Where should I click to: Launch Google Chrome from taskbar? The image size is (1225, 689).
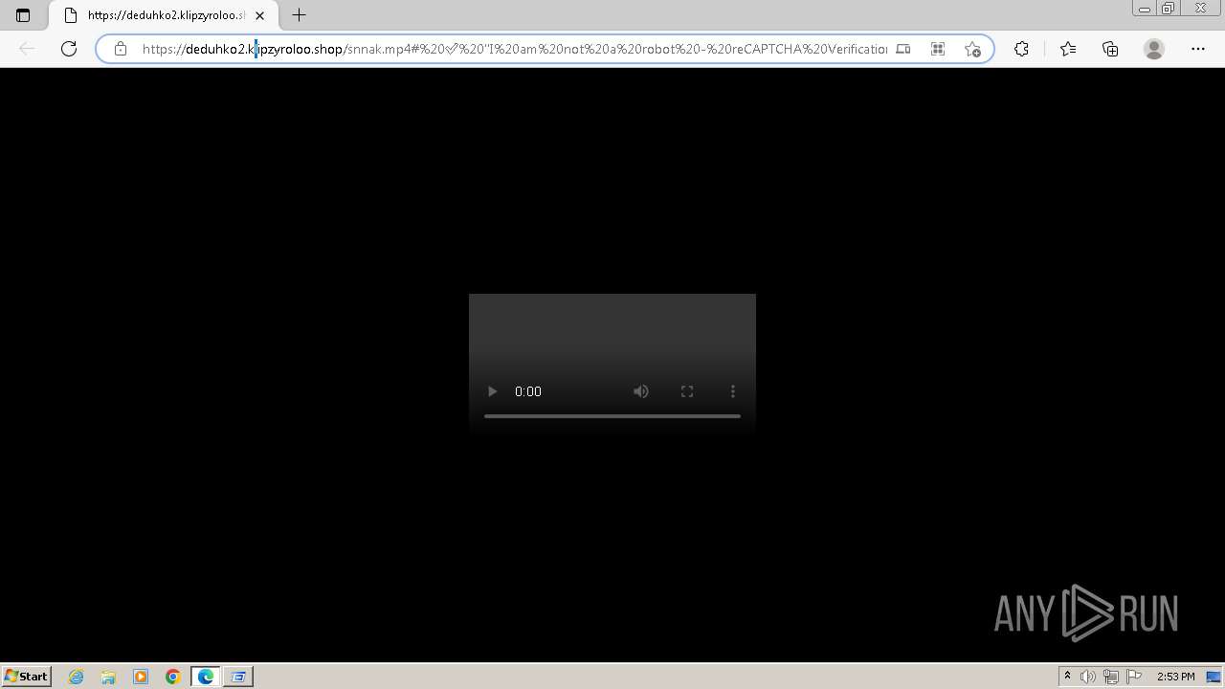point(173,677)
